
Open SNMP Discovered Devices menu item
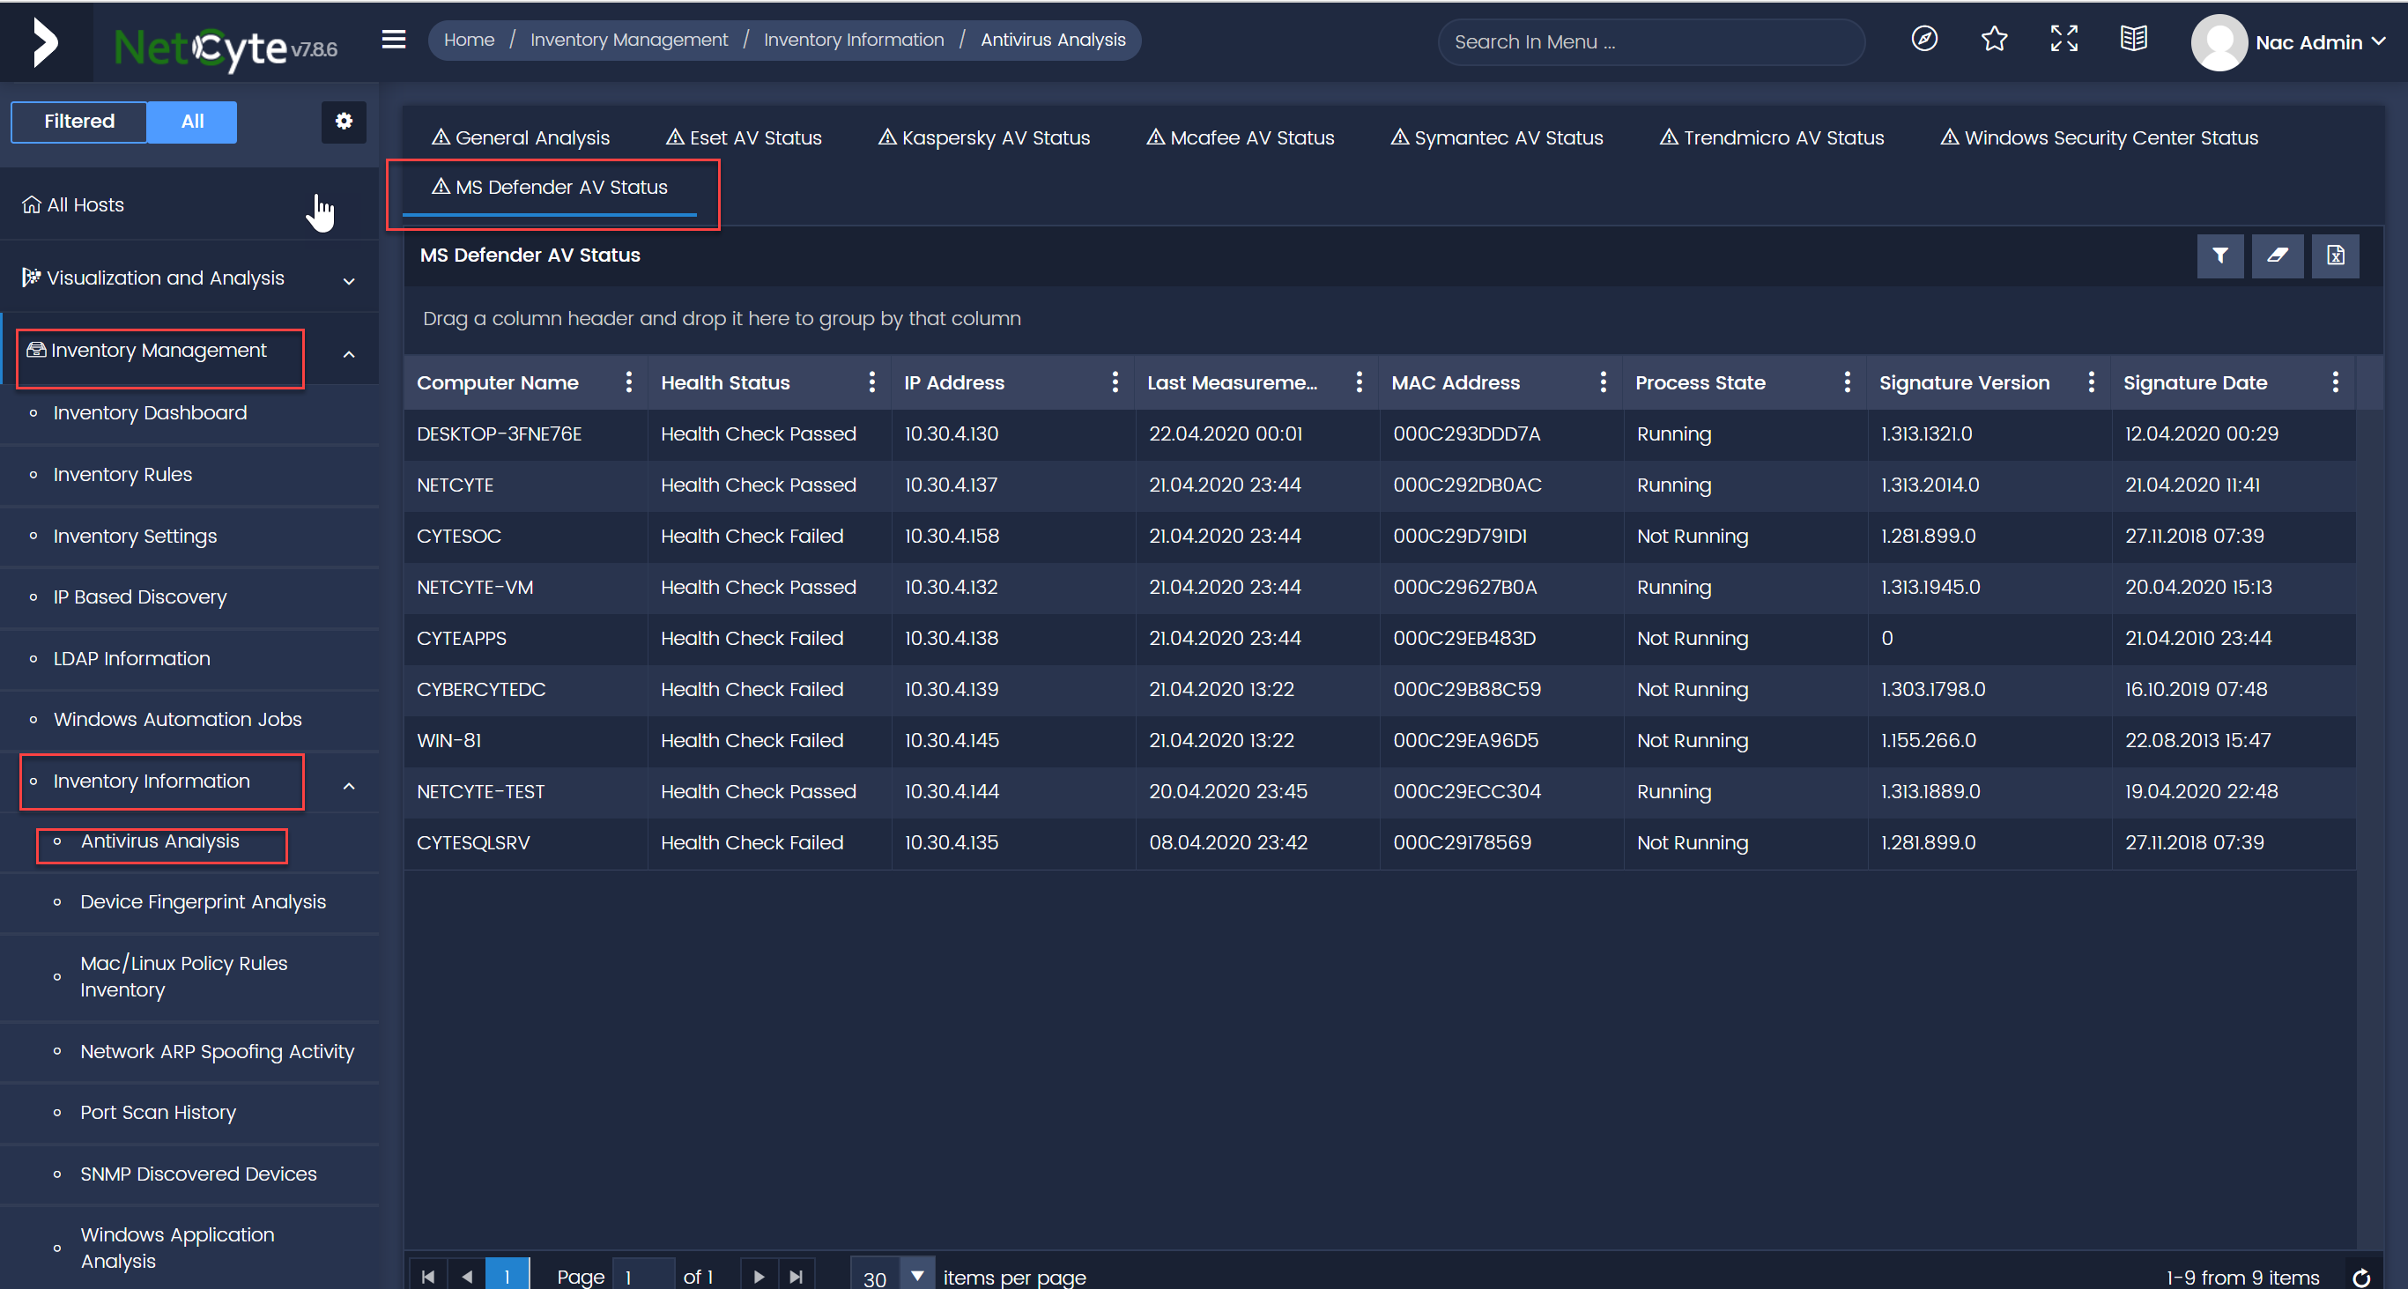tap(189, 1175)
